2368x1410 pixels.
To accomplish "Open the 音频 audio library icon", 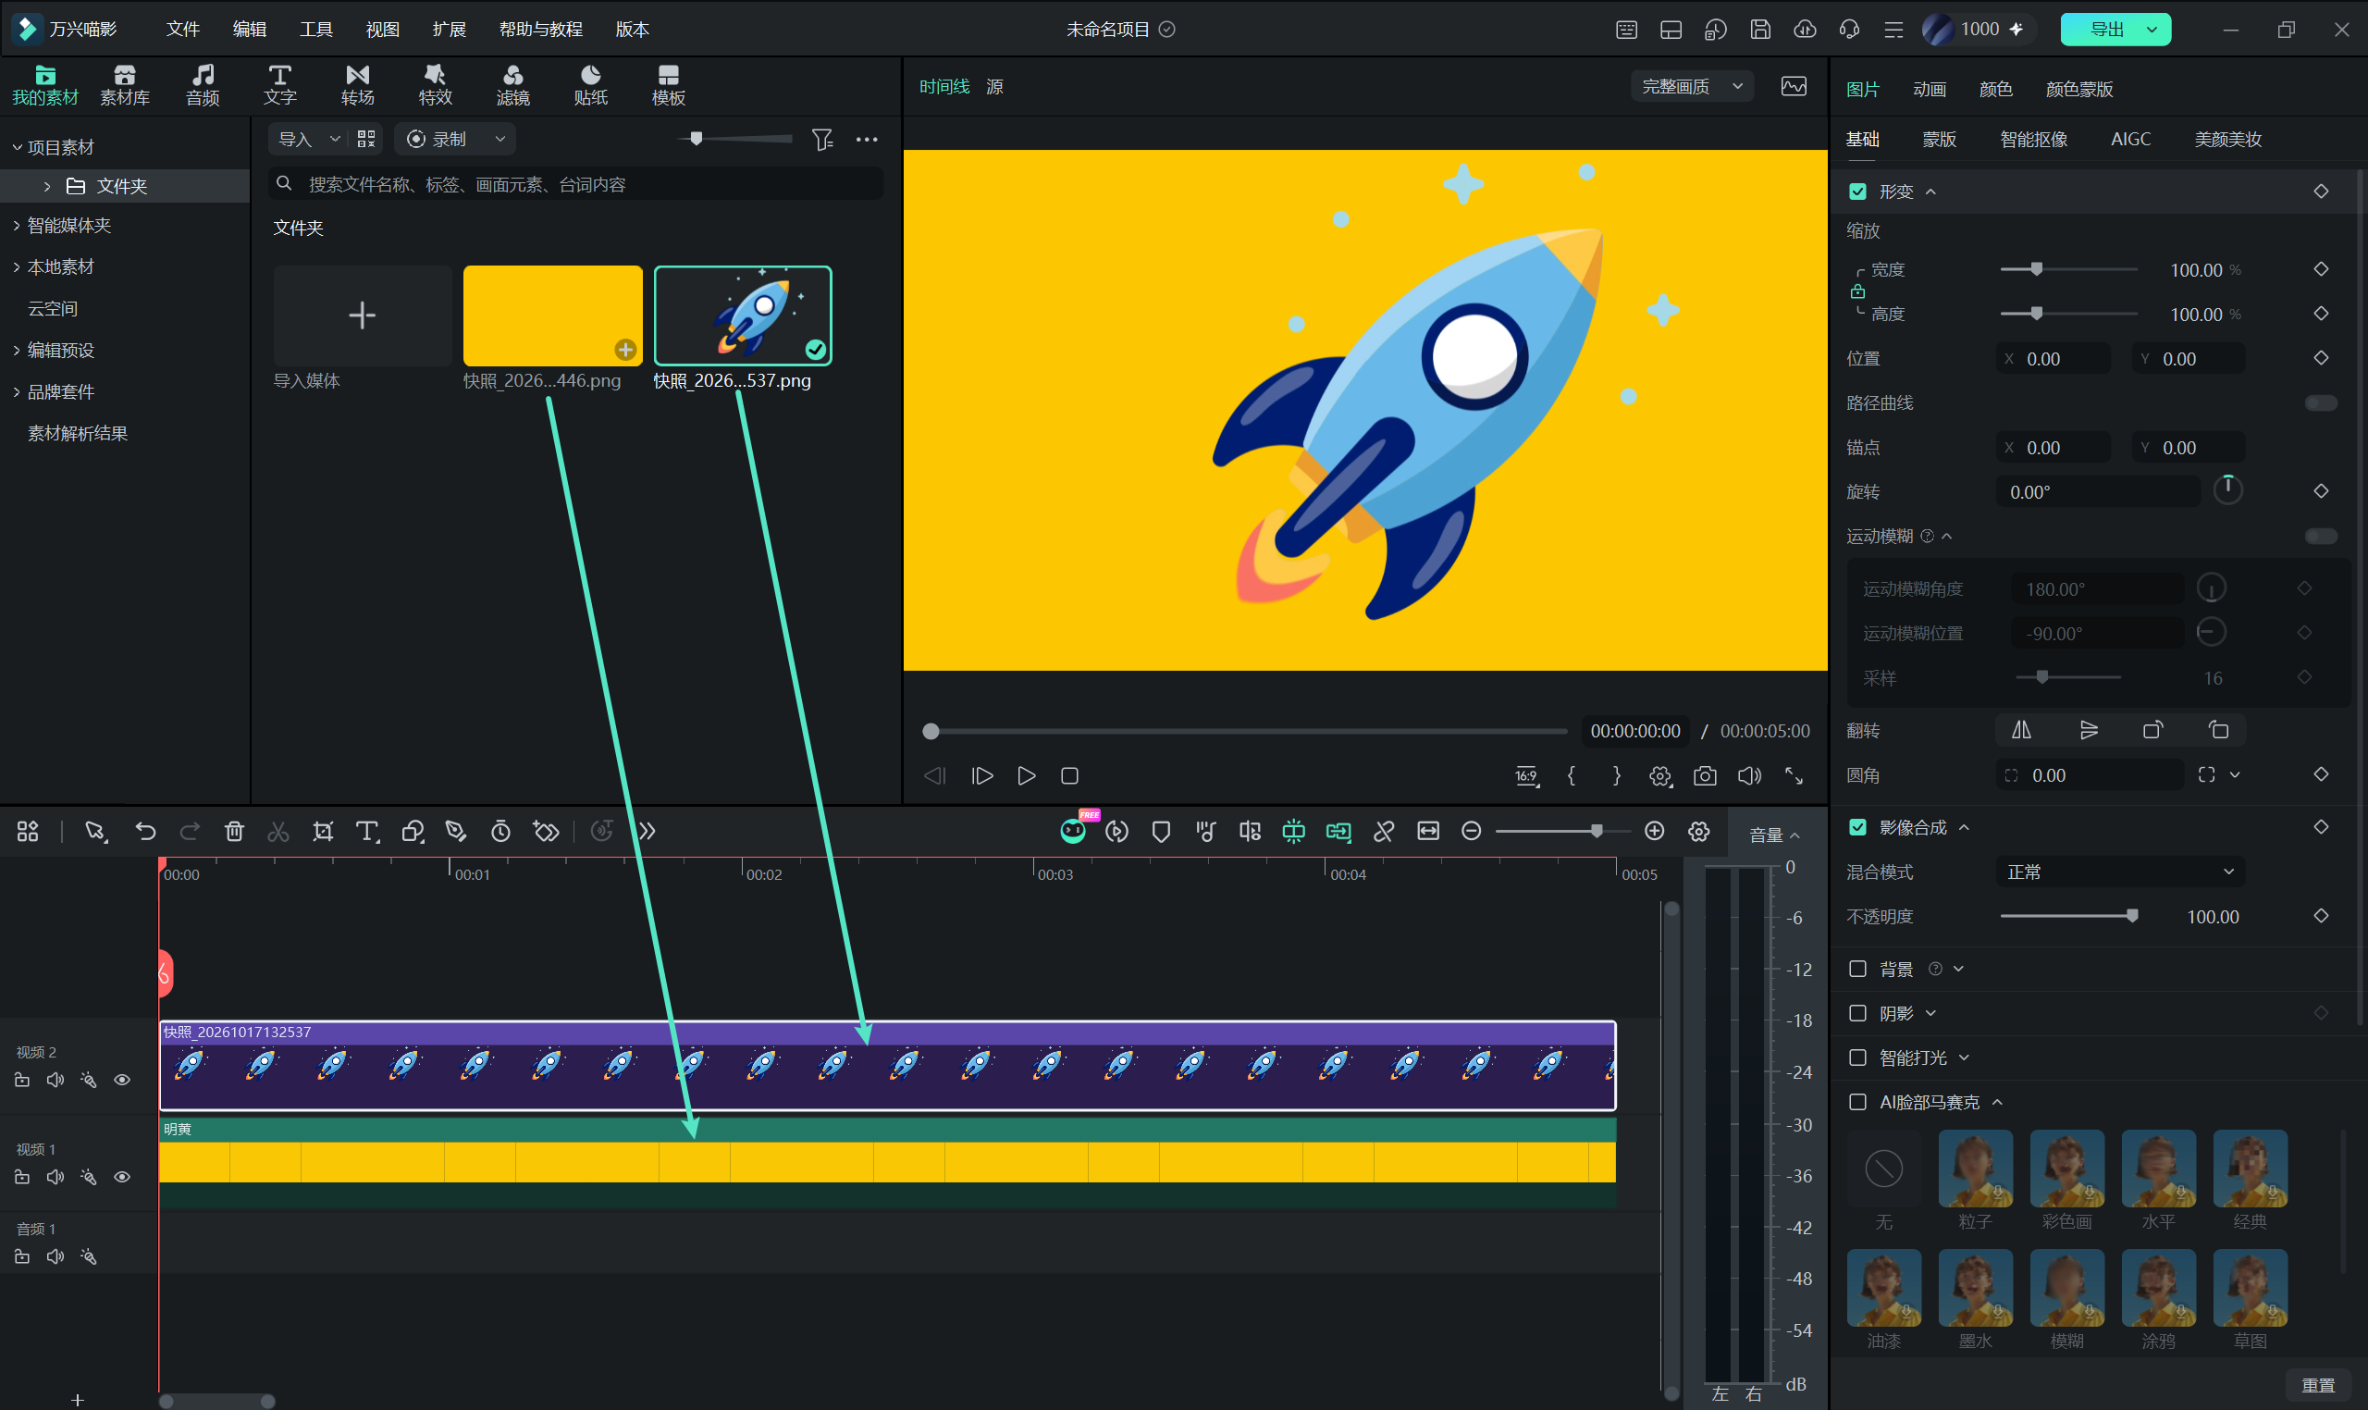I will (x=203, y=84).
